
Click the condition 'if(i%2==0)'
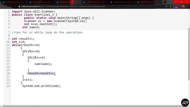pyautogui.click(x=31, y=51)
